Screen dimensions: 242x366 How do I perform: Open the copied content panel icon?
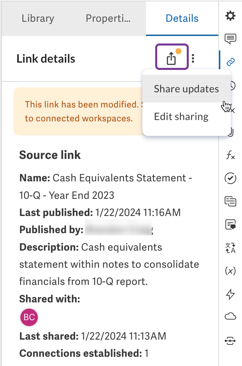230,201
